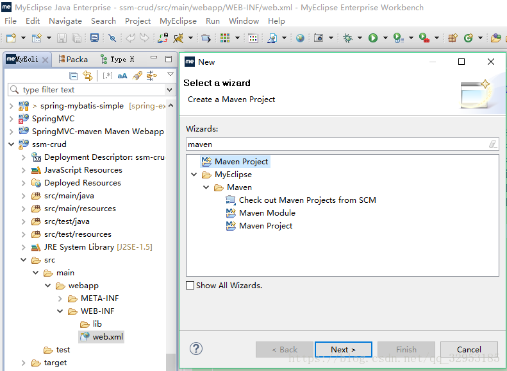Click the Redo arrow in toolbar
This screenshot has width=507, height=371.
(144, 38)
